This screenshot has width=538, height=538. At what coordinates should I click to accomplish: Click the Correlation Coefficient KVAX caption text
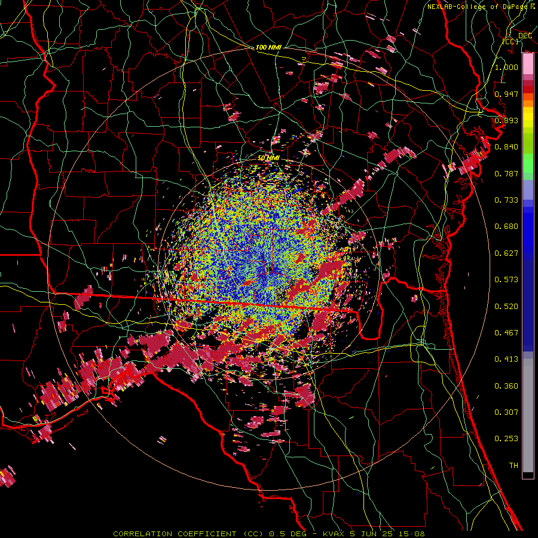[x=268, y=534]
